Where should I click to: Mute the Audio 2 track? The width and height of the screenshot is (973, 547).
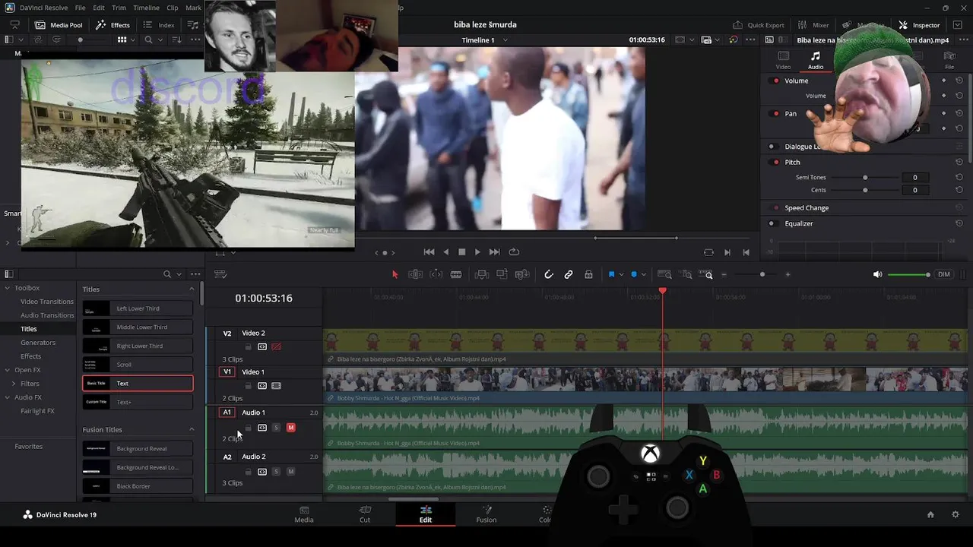[x=290, y=472]
